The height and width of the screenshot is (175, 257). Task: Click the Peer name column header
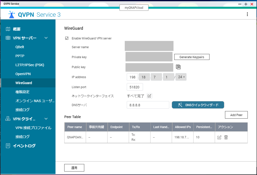(x=75, y=127)
